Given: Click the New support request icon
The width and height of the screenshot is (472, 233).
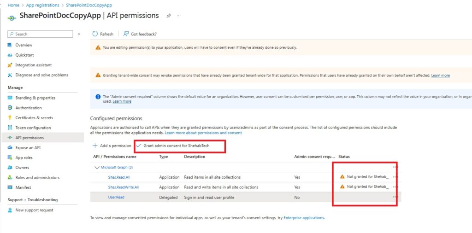Looking at the screenshot, I should tap(10, 210).
